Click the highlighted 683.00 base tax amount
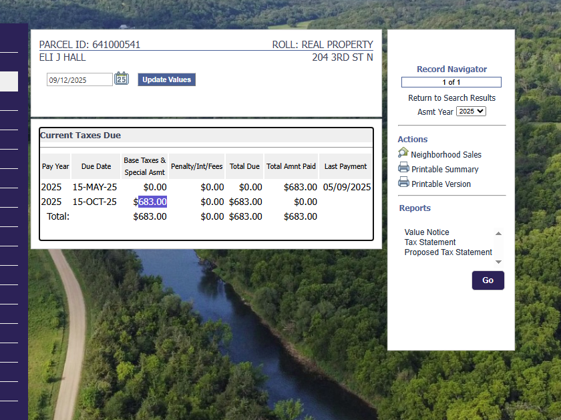This screenshot has width=561, height=420. click(x=152, y=202)
